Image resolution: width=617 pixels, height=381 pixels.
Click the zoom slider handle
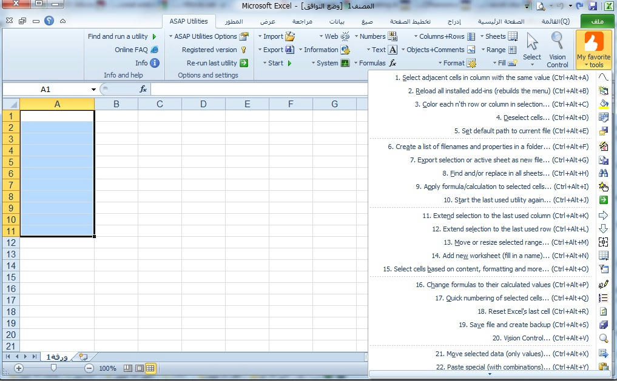click(x=53, y=368)
